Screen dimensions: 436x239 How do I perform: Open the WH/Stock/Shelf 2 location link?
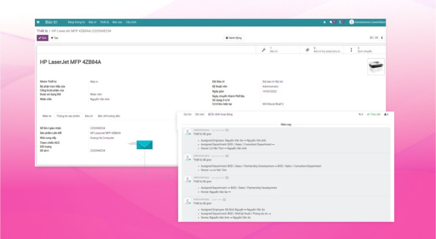(x=273, y=104)
